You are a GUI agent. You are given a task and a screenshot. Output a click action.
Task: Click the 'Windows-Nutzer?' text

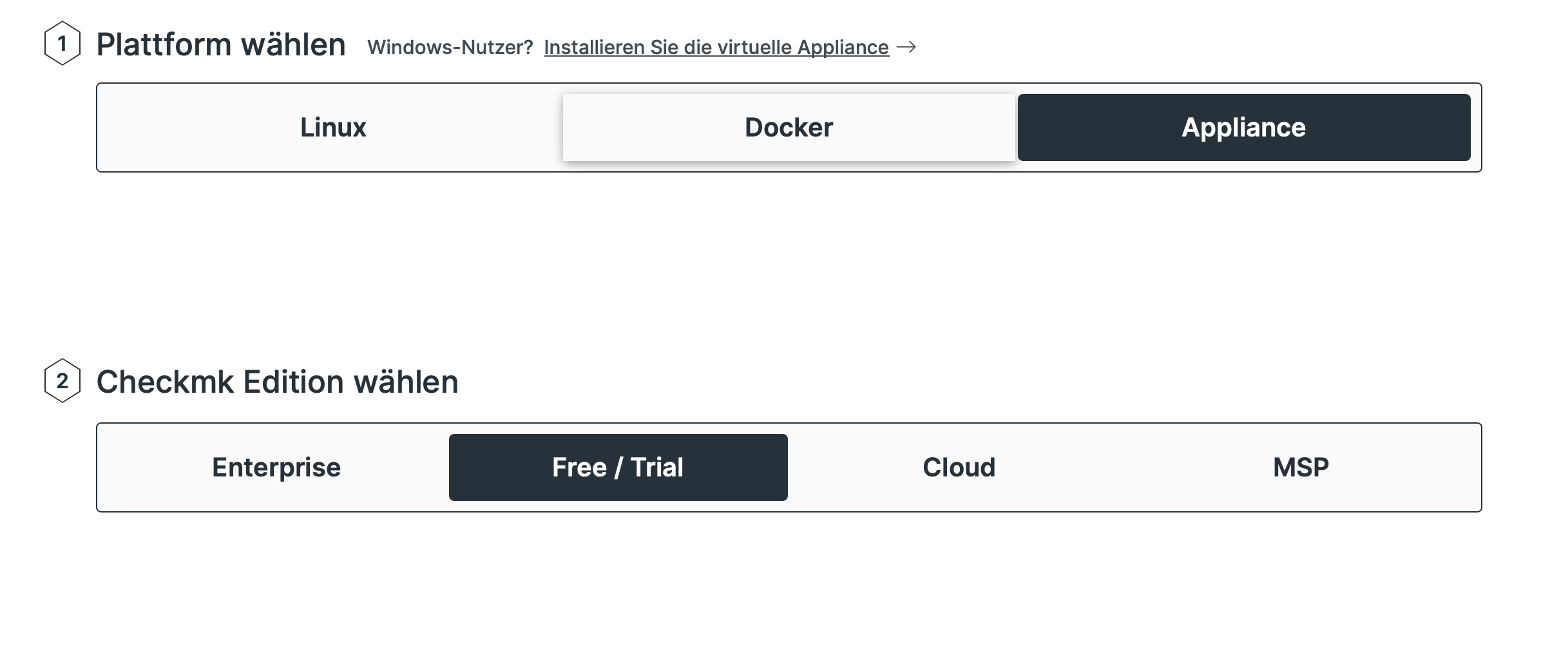coord(450,47)
